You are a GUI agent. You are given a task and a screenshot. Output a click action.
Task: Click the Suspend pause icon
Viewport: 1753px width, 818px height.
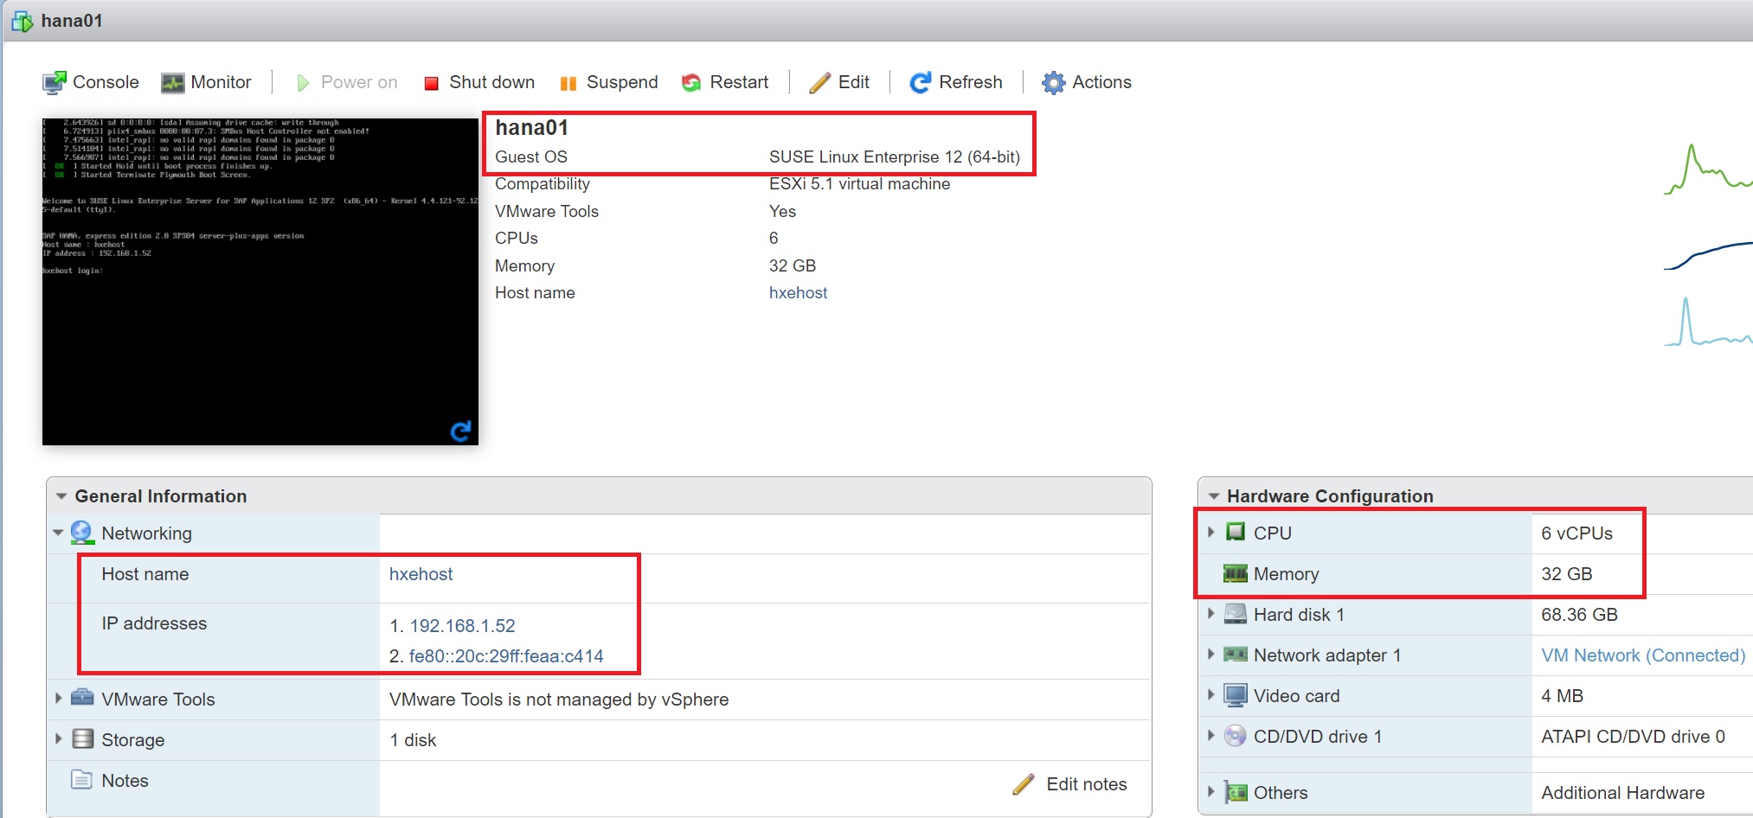coord(568,83)
